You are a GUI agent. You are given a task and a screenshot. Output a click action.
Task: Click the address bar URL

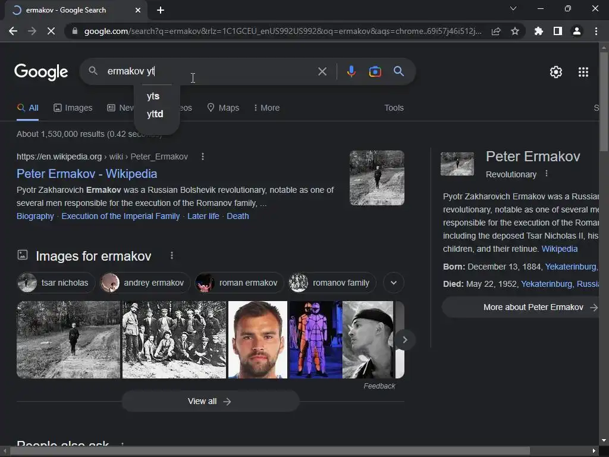click(x=282, y=31)
